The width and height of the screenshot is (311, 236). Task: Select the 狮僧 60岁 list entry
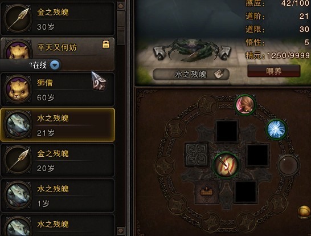point(58,89)
